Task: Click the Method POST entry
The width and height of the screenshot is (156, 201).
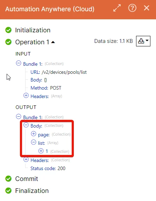Action: [46, 88]
